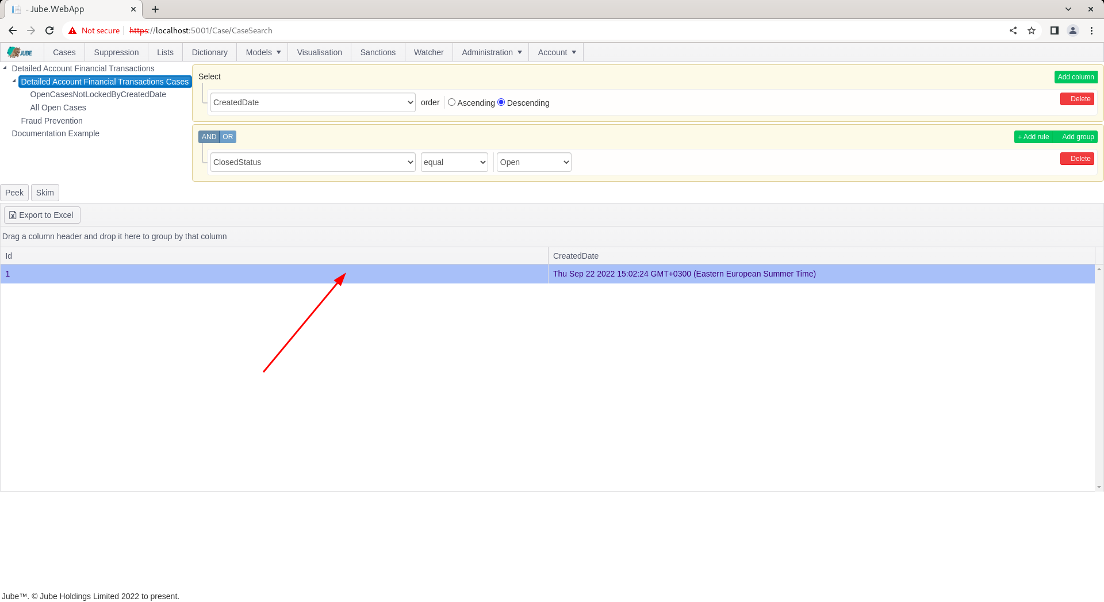Select Ascending order
This screenshot has width=1104, height=602.
(451, 102)
